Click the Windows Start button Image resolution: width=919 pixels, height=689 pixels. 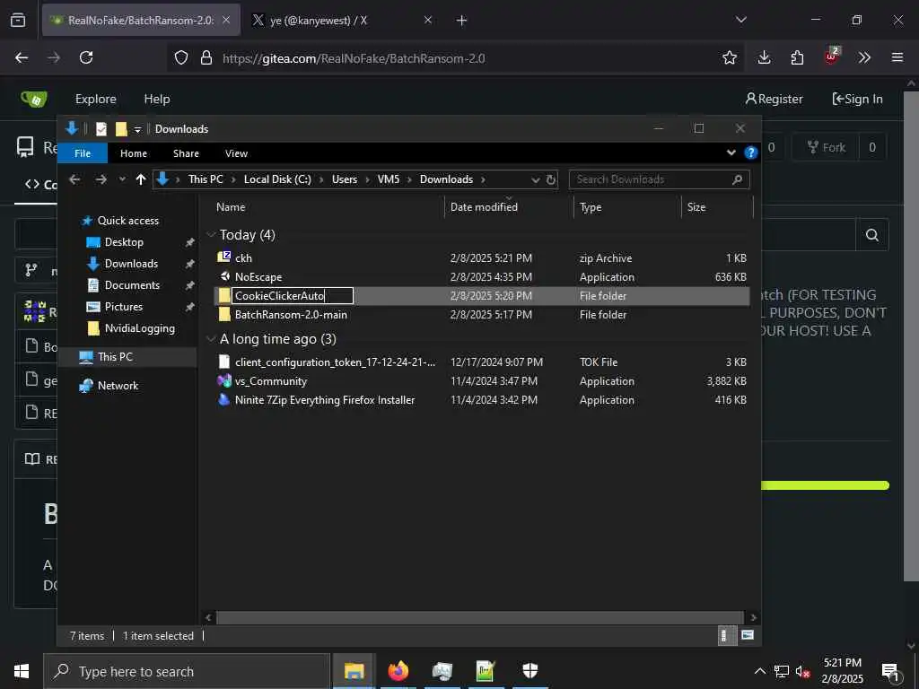pos(22,671)
